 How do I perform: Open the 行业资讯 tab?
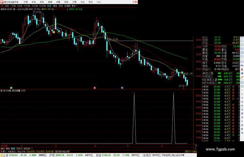pos(40,152)
